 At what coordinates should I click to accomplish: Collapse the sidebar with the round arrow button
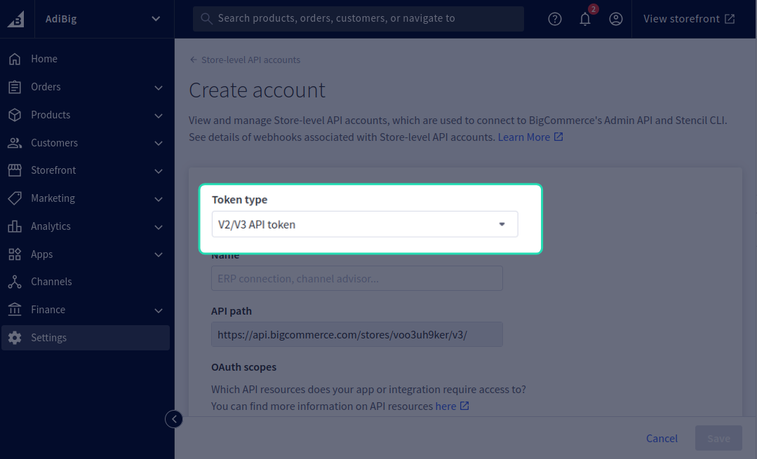174,419
